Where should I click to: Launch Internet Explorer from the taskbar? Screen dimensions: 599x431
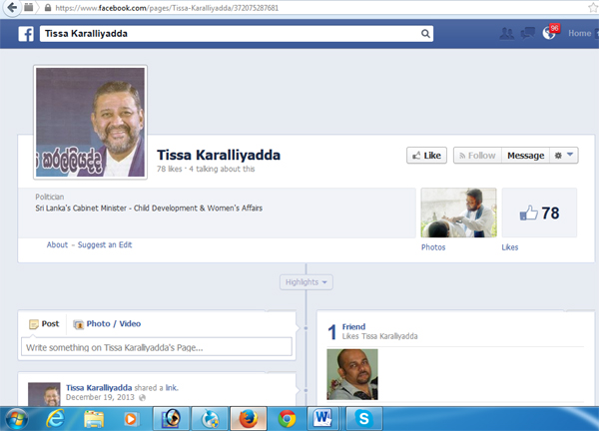coord(55,419)
